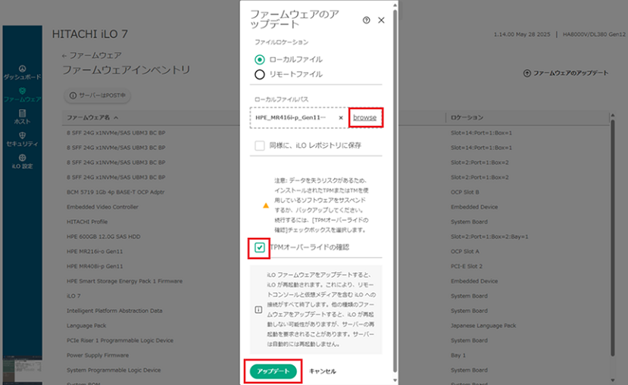Enable saving to iLO repository checkbox
The height and width of the screenshot is (385, 628).
260,146
